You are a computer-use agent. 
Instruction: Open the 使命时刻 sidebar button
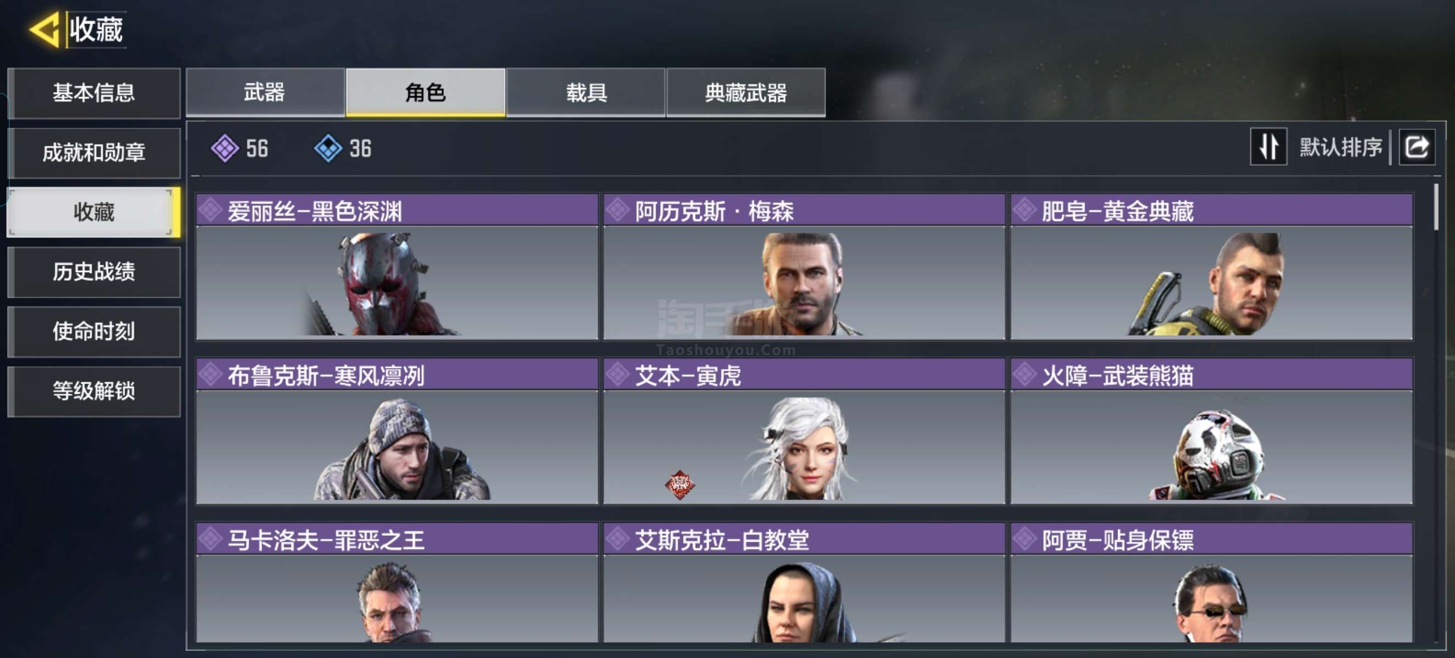click(94, 332)
